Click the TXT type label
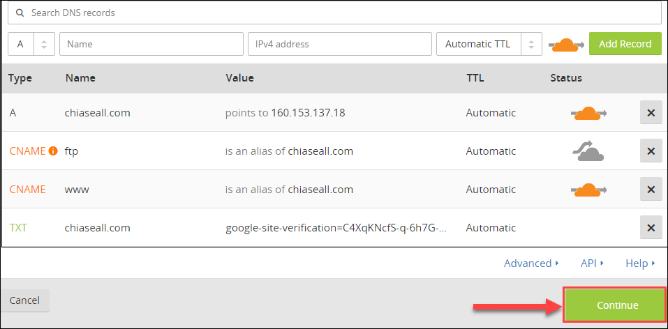Screen dimensions: 668x329 [18, 228]
